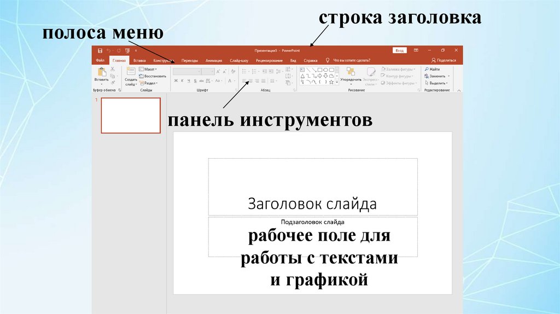Viewport: 560px width, 314px height.
Task: Select the Text Box shape icon
Action: [302, 69]
